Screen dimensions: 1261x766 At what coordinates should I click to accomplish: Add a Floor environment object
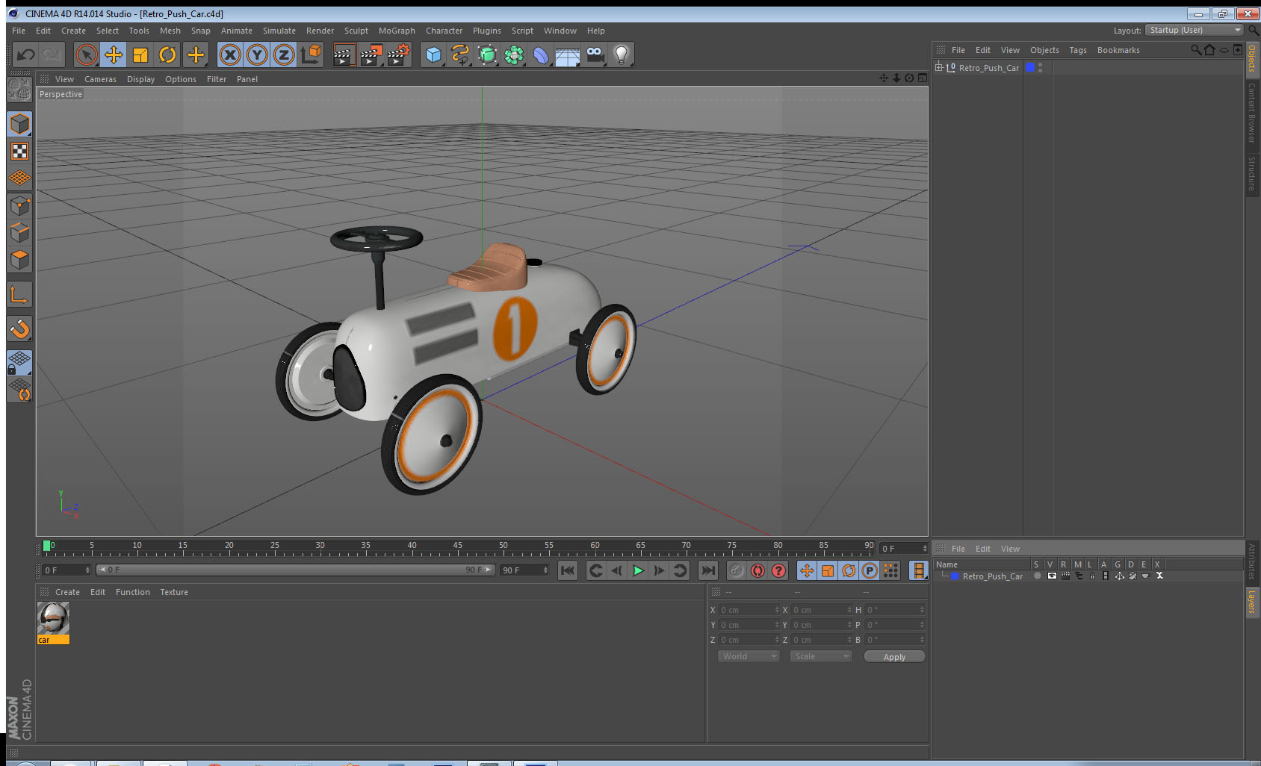[568, 55]
